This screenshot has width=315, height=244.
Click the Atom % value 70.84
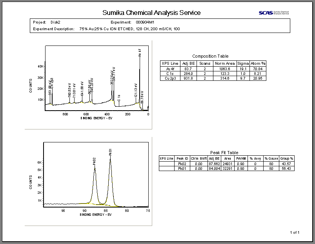pyautogui.click(x=258, y=69)
